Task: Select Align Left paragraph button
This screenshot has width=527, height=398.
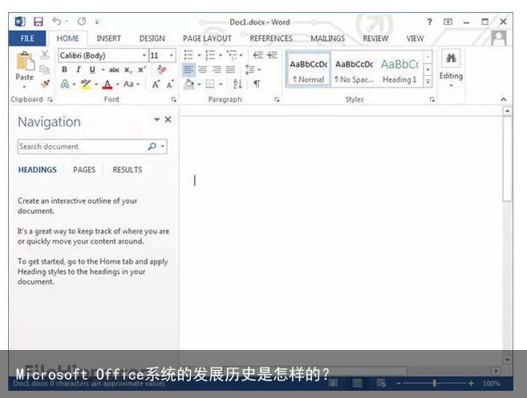Action: tap(189, 70)
